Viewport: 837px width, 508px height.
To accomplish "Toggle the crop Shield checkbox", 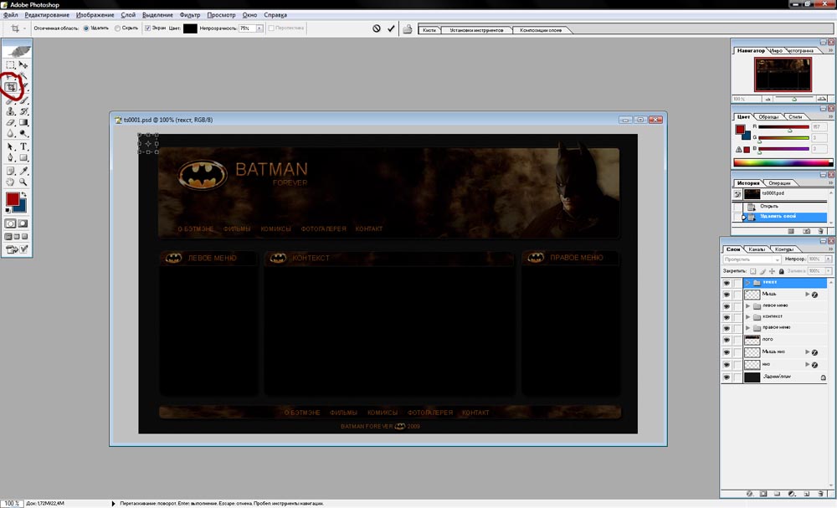I will (x=148, y=28).
